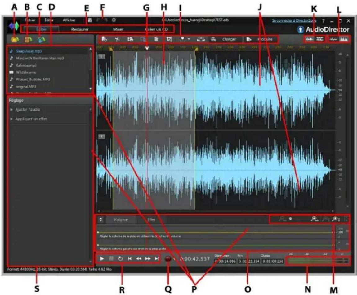Click the Durée time field
The height and width of the screenshot is (295, 357).
[273, 261]
